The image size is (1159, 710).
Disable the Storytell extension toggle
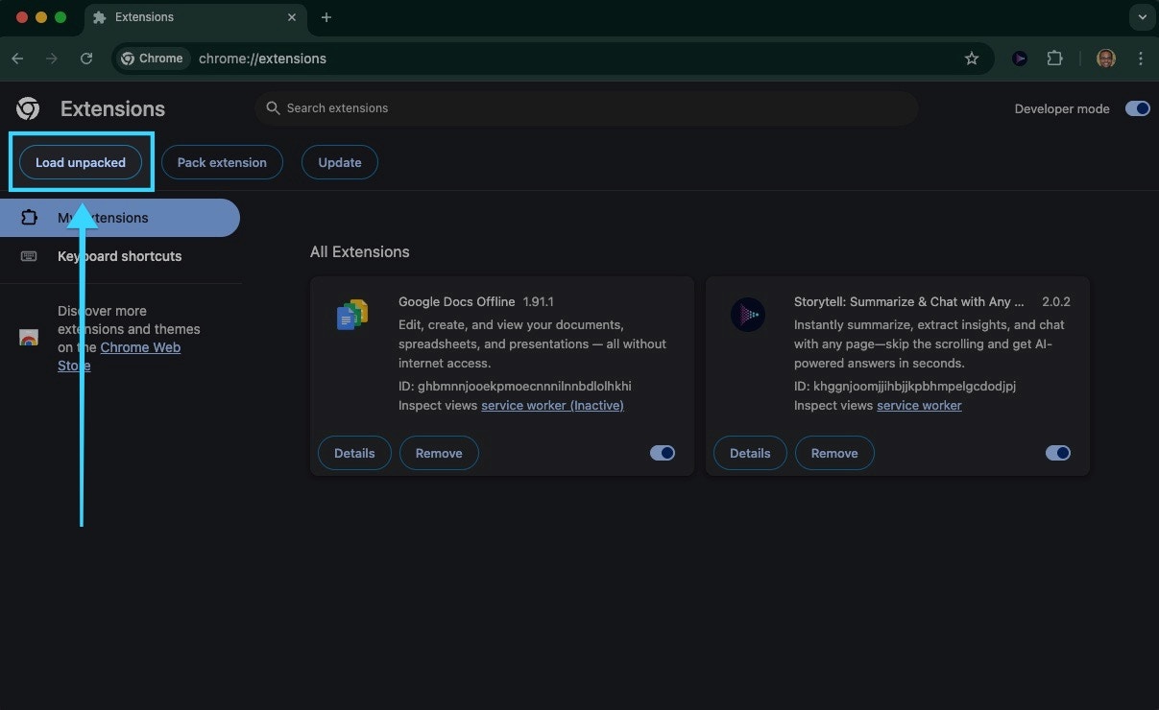point(1058,453)
